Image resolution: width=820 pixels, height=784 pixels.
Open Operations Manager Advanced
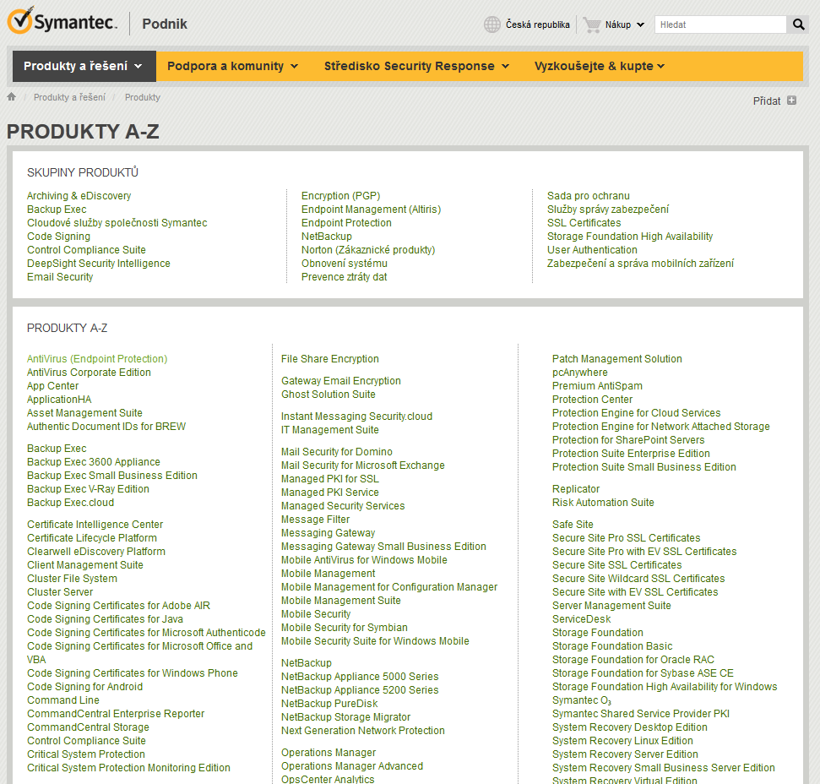pyautogui.click(x=352, y=766)
